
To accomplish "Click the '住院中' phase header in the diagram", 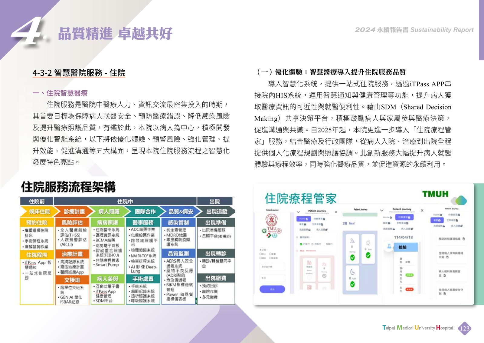I will (125, 201).
